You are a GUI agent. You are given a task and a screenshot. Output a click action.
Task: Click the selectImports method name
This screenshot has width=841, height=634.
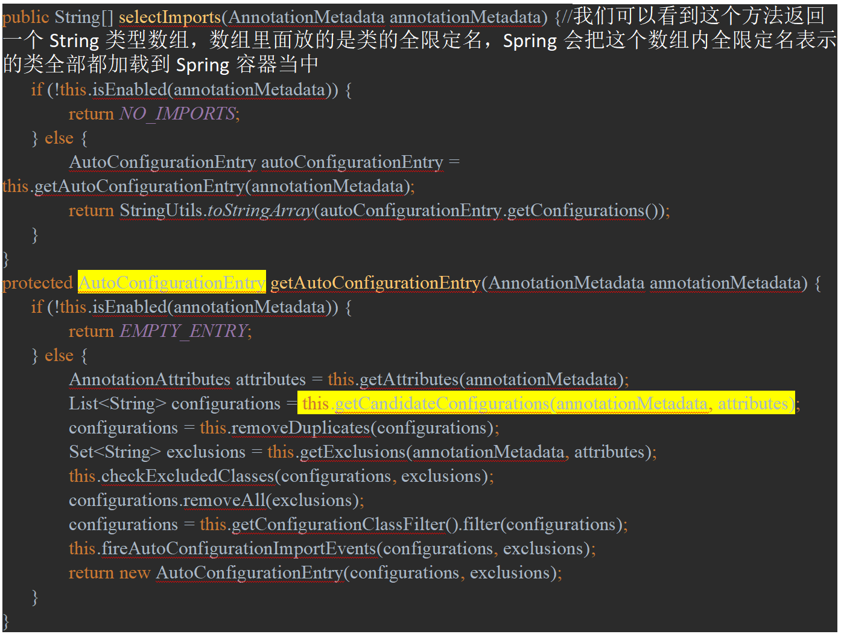(170, 18)
